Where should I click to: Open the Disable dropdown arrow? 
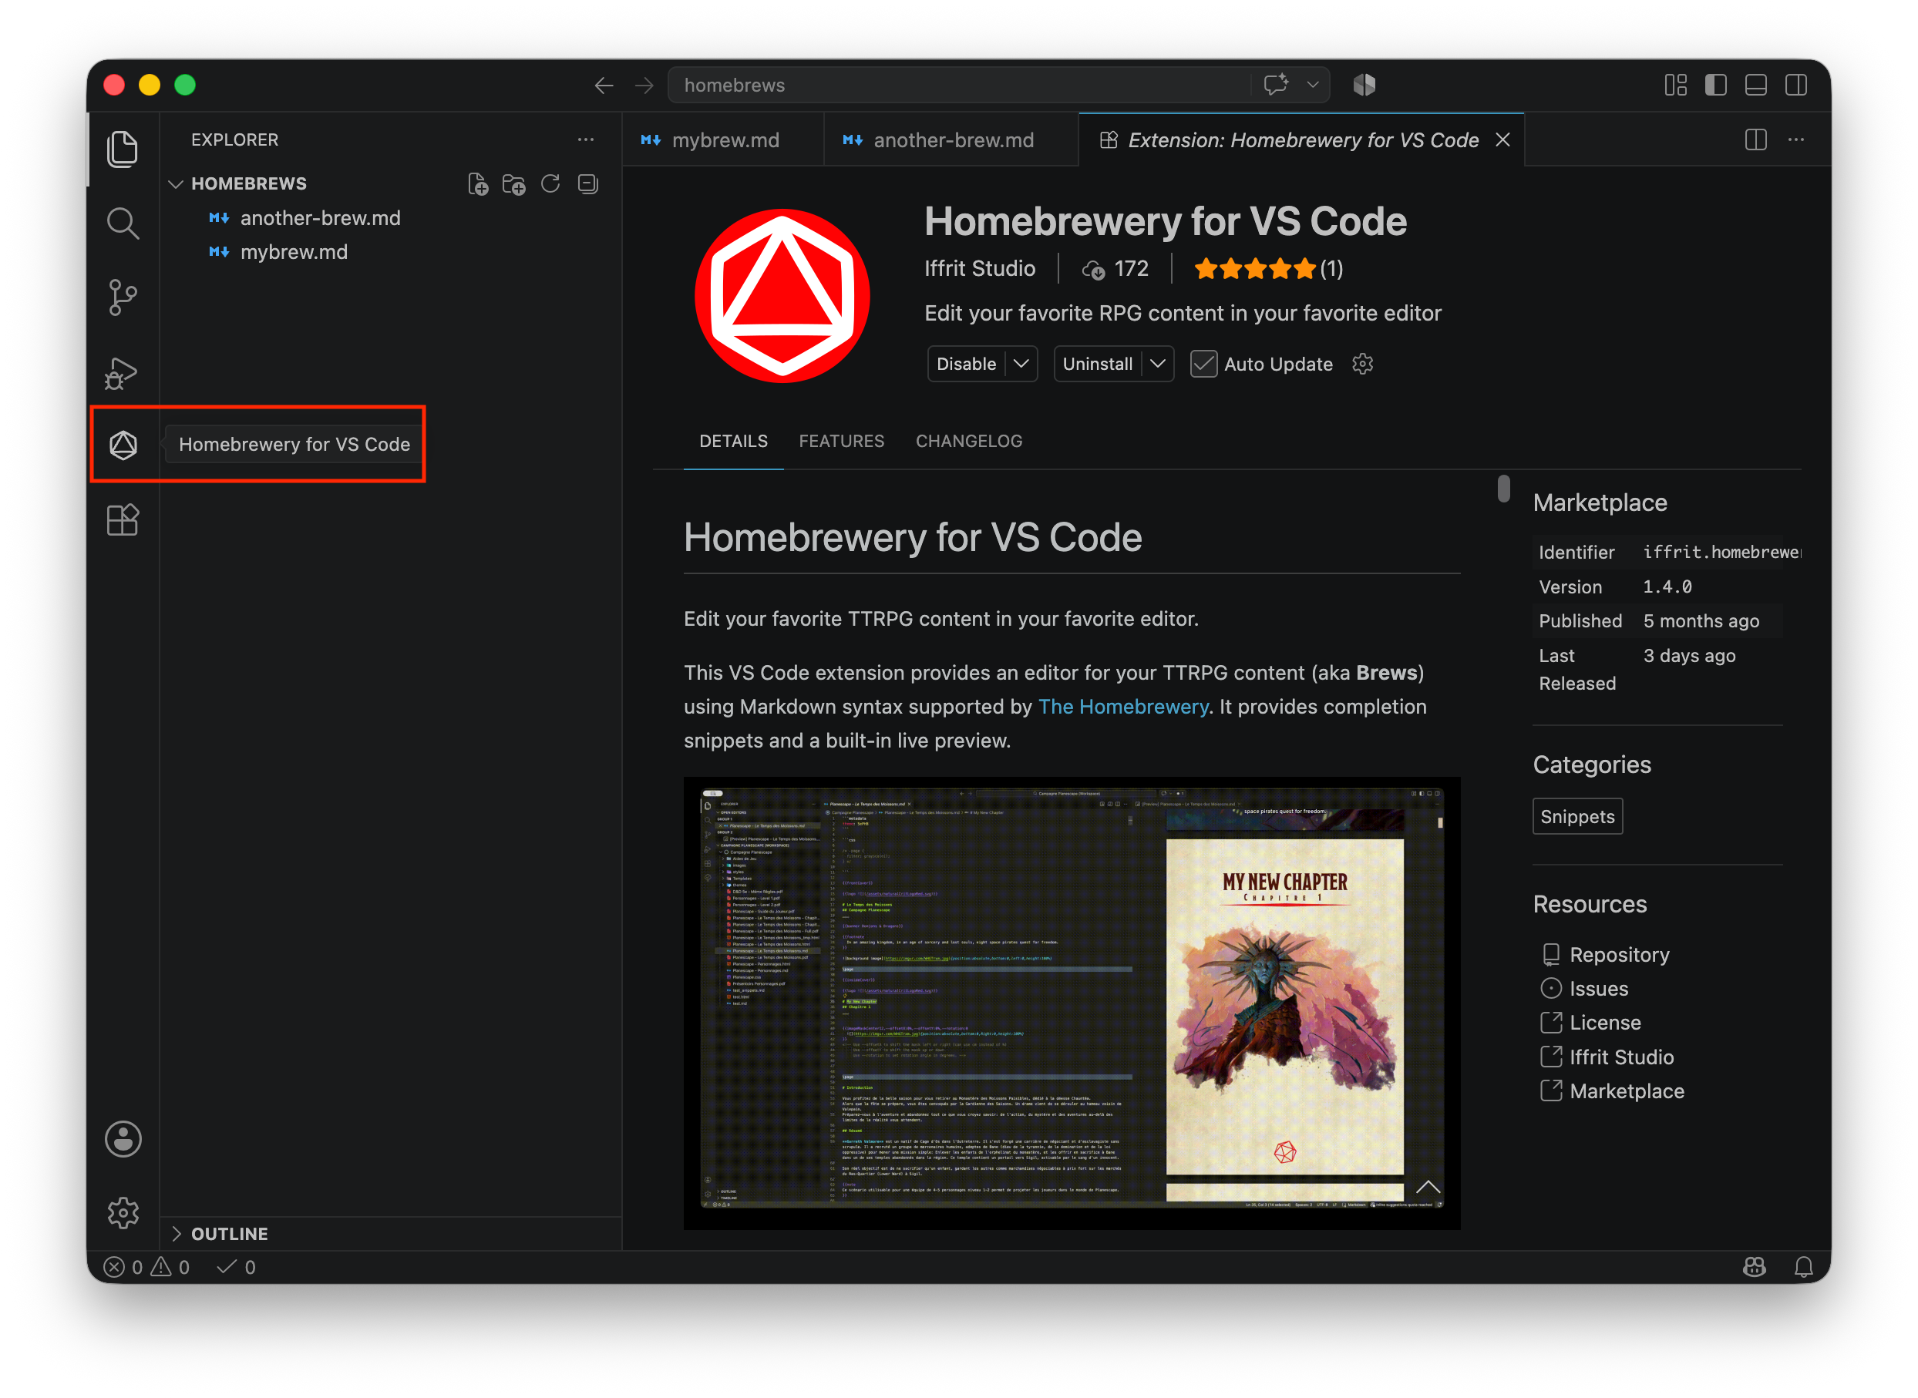(1021, 364)
